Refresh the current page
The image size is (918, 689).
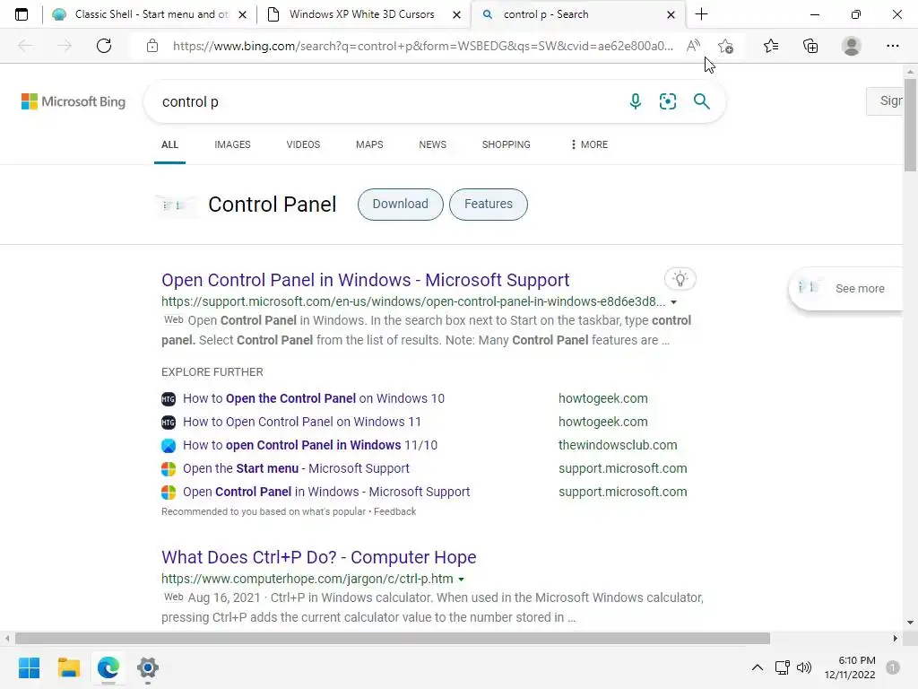click(104, 46)
